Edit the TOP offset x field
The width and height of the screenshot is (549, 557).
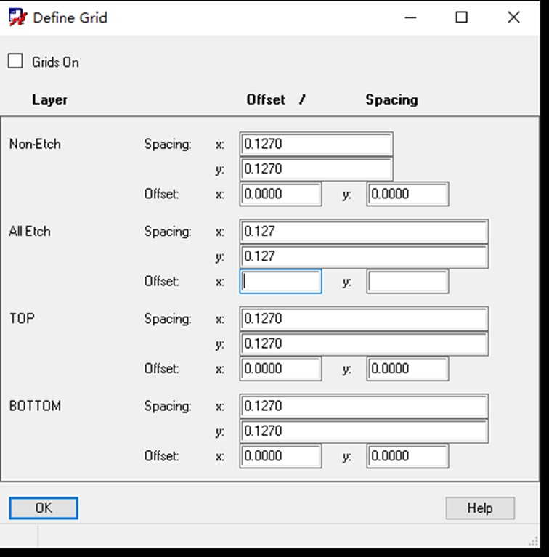tap(280, 369)
